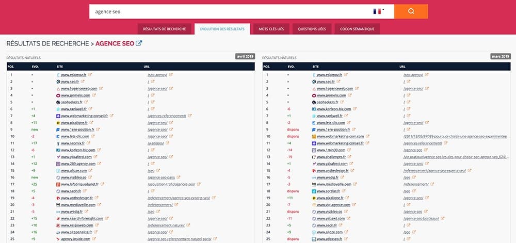Click external icon next to www.webmarketing-conseil.fr in avril table
This screenshot has height=243, width=516.
click(x=111, y=116)
